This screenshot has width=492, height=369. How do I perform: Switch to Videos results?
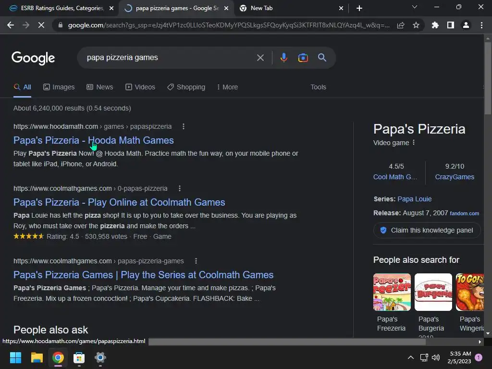point(140,87)
